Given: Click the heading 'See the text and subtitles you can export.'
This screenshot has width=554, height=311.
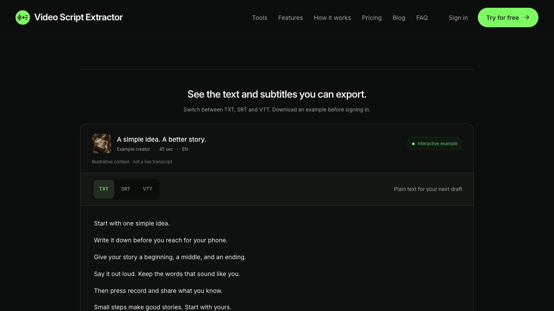Looking at the screenshot, I should (x=277, y=94).
